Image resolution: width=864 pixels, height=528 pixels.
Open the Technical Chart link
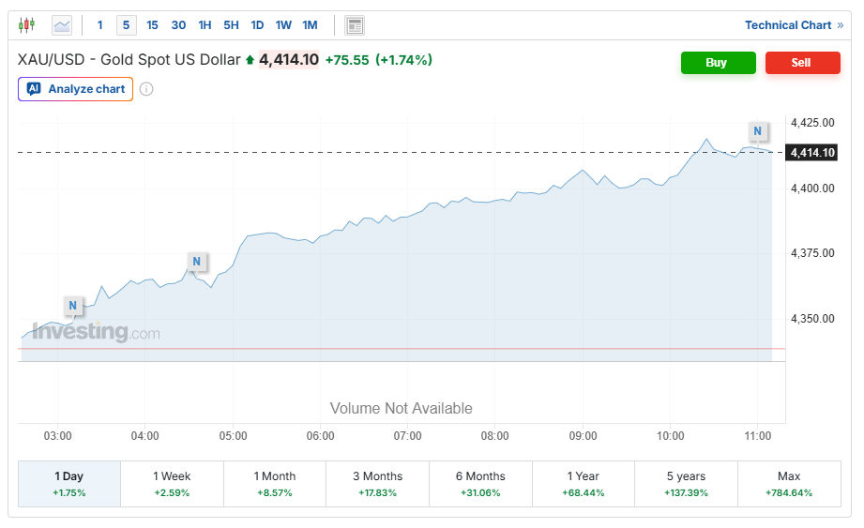[x=794, y=25]
